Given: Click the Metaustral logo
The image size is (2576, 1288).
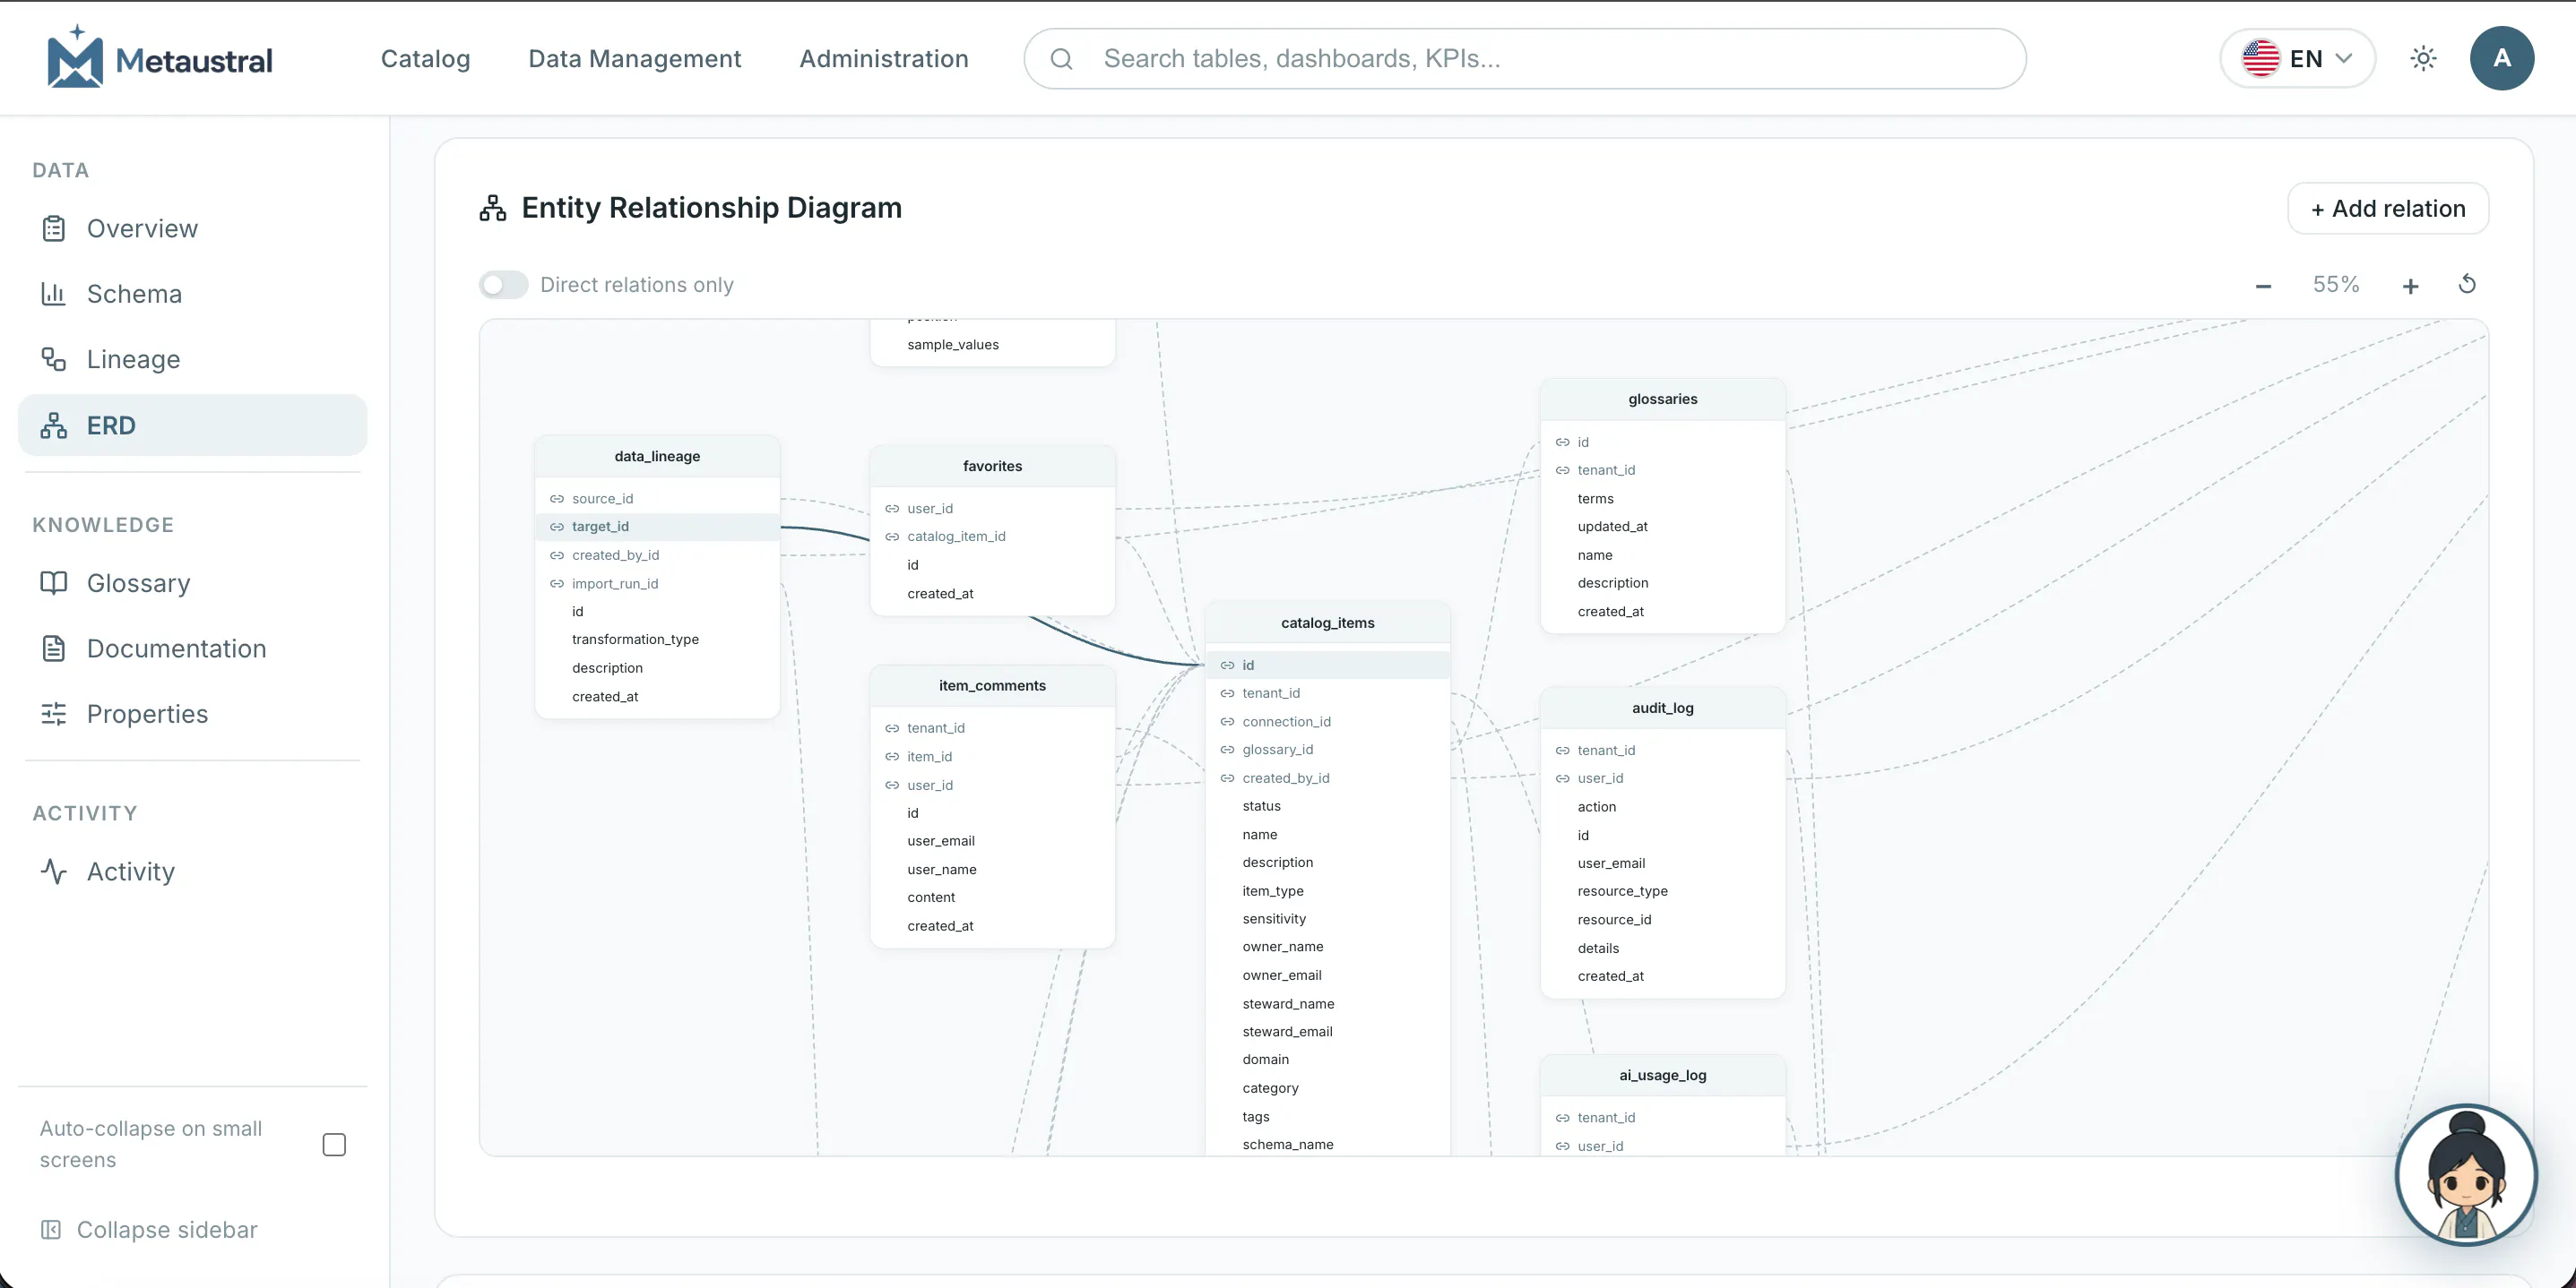Looking at the screenshot, I should 160,58.
